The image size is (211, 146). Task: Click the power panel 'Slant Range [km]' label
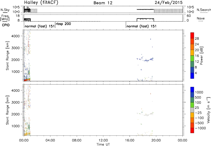7,56
